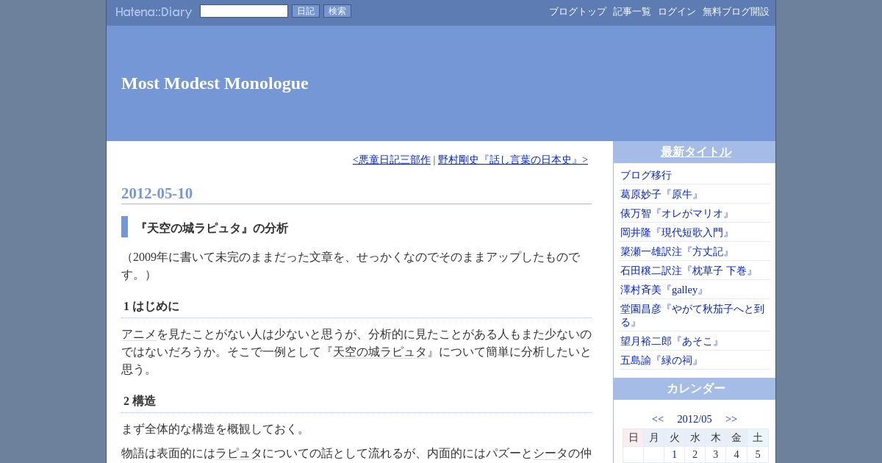Screen dimensions: 882x463
Task: Go to previous entry 悪童日記三部作
Action: point(392,159)
